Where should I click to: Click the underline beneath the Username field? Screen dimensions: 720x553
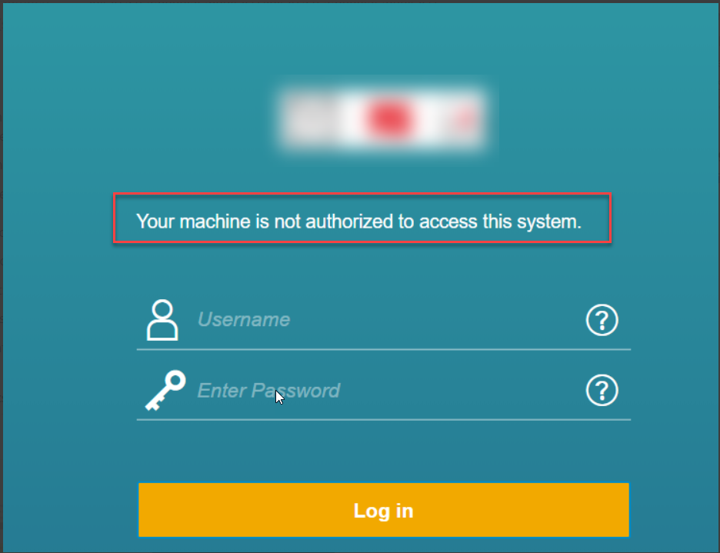(383, 349)
